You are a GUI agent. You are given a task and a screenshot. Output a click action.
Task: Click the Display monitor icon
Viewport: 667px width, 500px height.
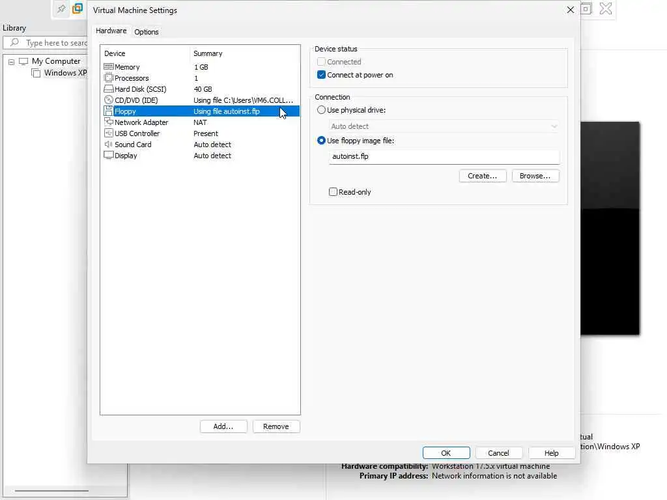click(x=109, y=155)
